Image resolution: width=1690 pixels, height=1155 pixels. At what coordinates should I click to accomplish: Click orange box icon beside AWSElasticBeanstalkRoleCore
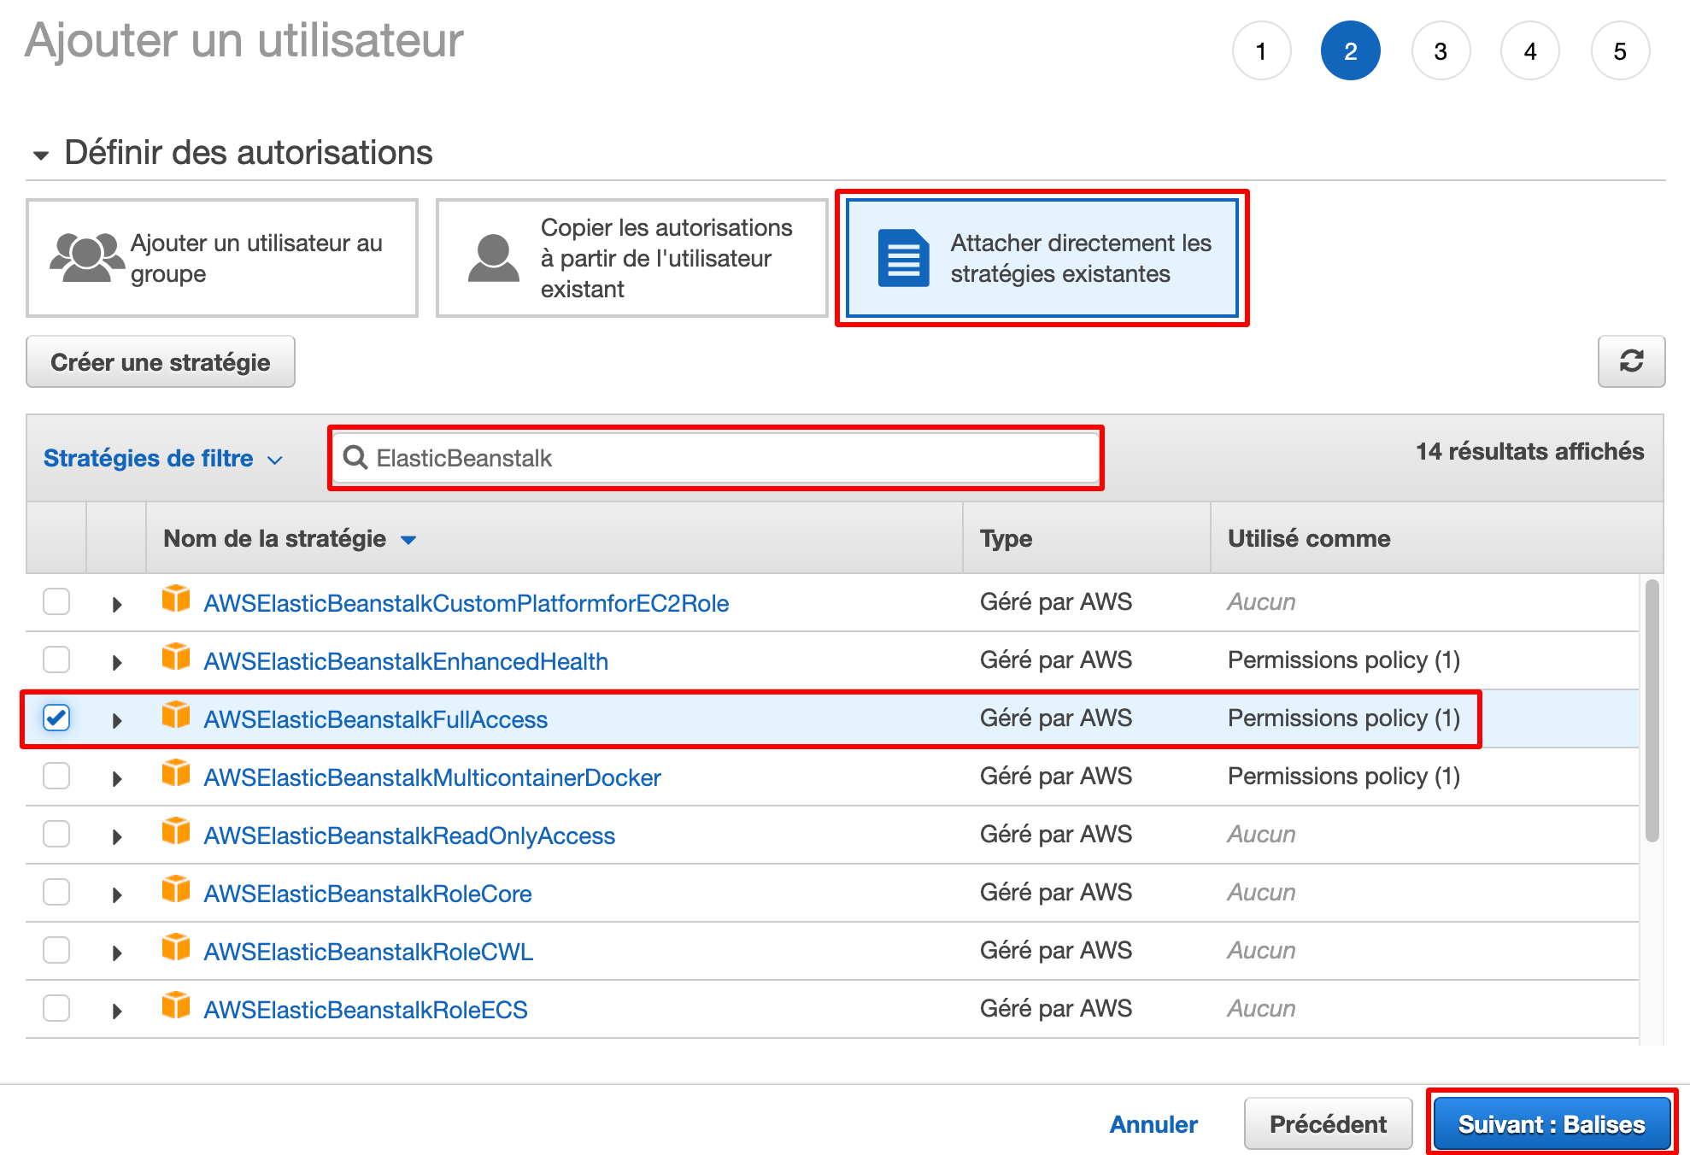(x=176, y=890)
